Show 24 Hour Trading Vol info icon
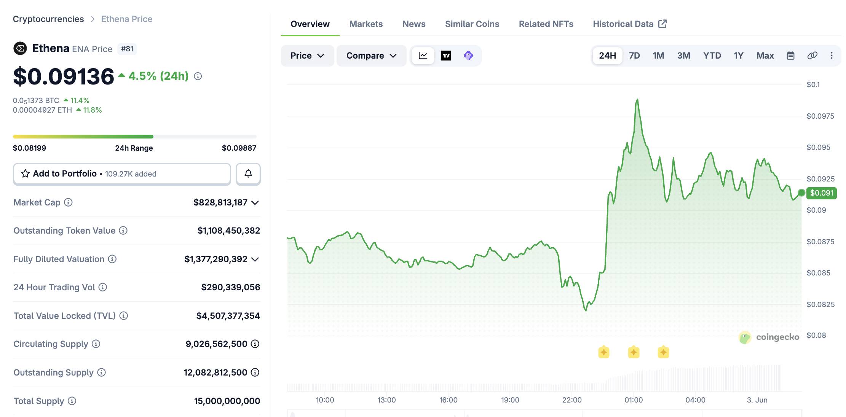 click(103, 287)
